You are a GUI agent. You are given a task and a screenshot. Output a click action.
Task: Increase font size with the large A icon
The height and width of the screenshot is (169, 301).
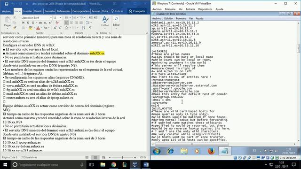[x=55, y=28]
